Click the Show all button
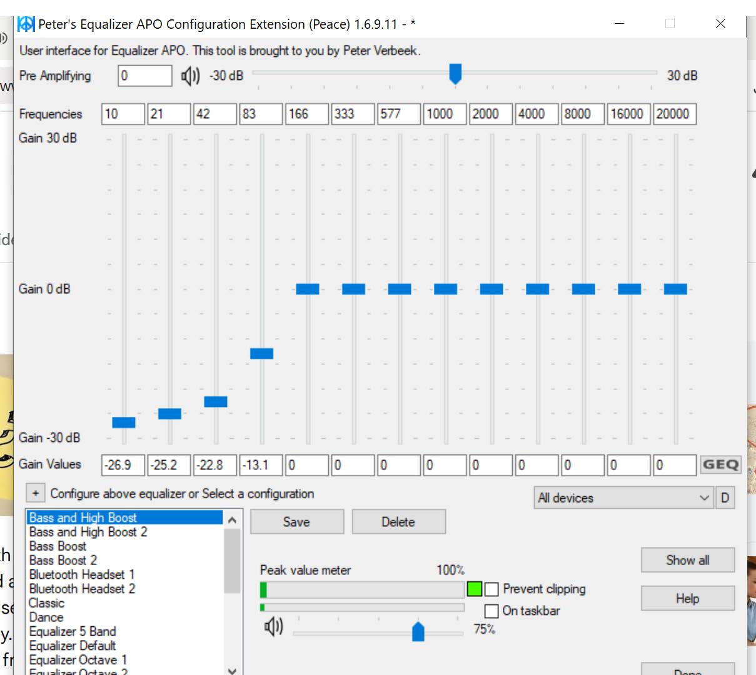Viewport: 756px width, 675px height. pos(688,560)
